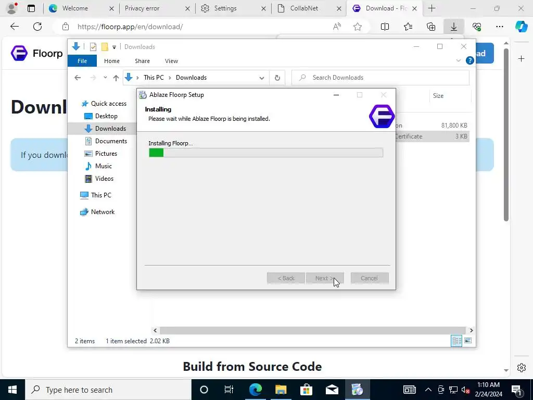Click the Search Downloads field

tap(380, 78)
